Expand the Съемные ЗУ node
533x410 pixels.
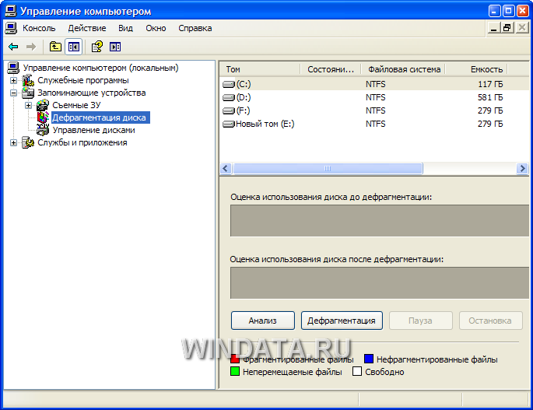[x=29, y=105]
